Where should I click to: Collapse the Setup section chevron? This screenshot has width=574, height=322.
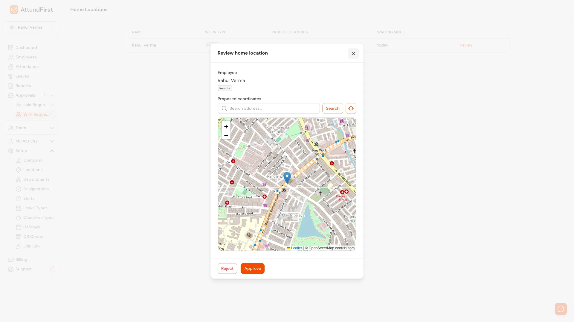pos(52,151)
